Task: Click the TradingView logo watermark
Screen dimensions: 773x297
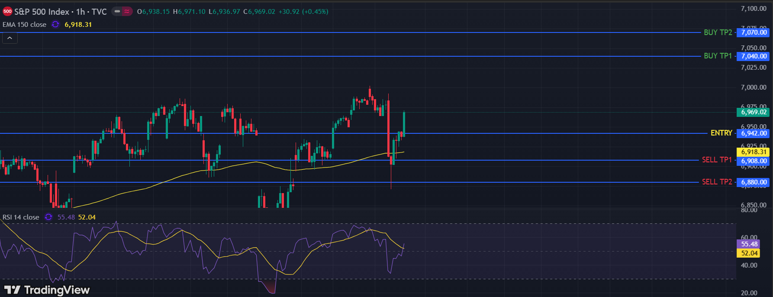Action: 47,290
